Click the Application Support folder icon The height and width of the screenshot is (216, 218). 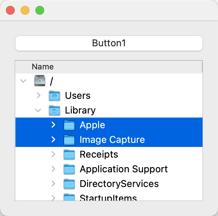[69, 169]
